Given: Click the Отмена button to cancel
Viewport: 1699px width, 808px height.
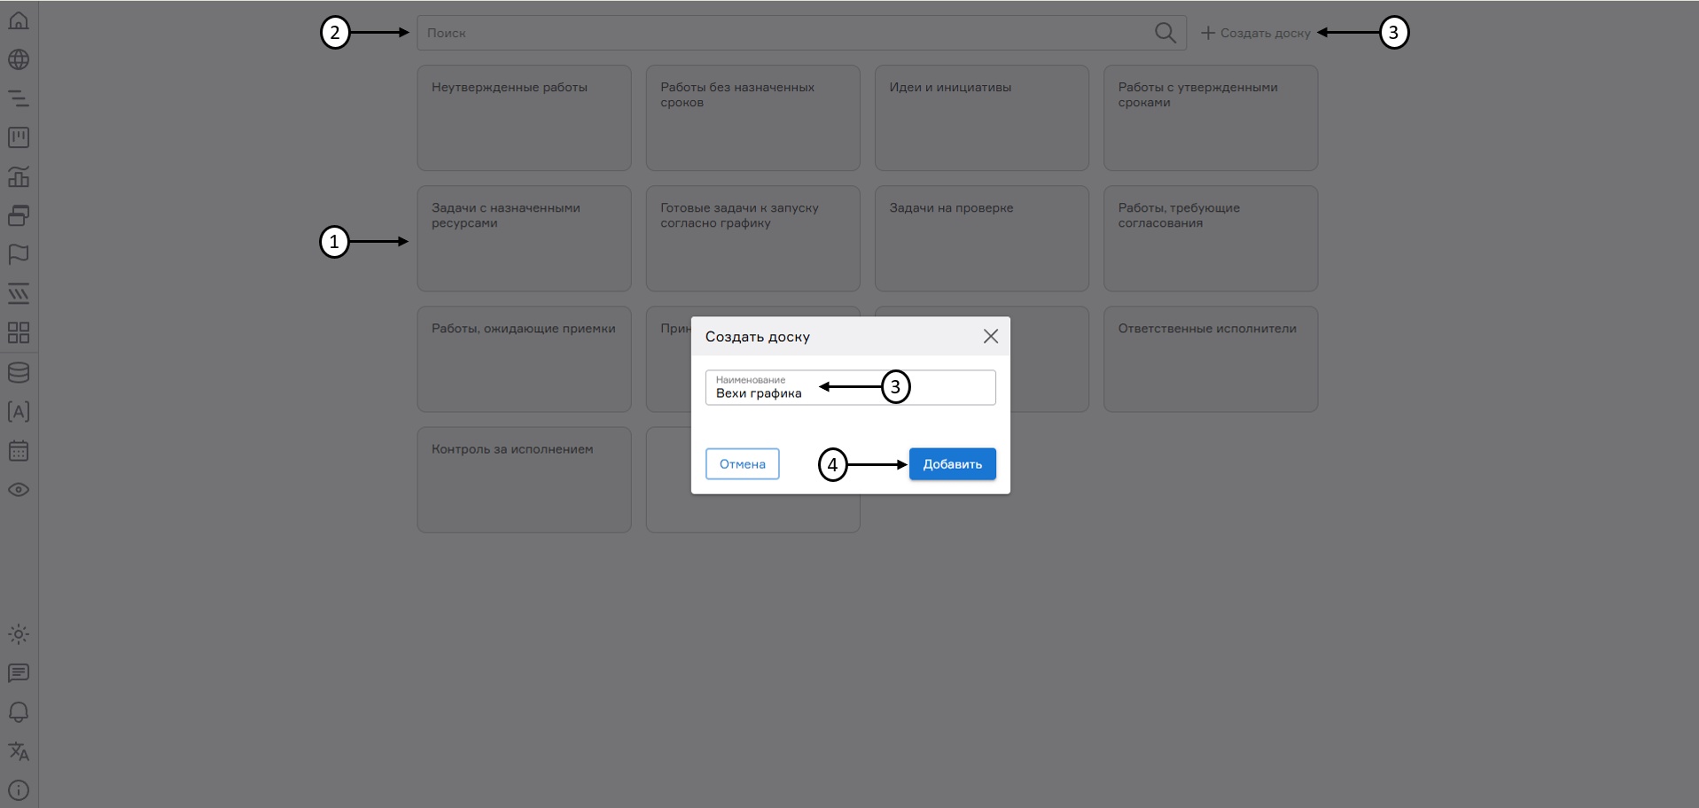Looking at the screenshot, I should [742, 463].
